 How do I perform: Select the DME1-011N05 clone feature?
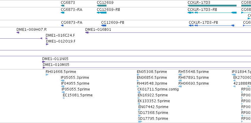pos(147,62)
